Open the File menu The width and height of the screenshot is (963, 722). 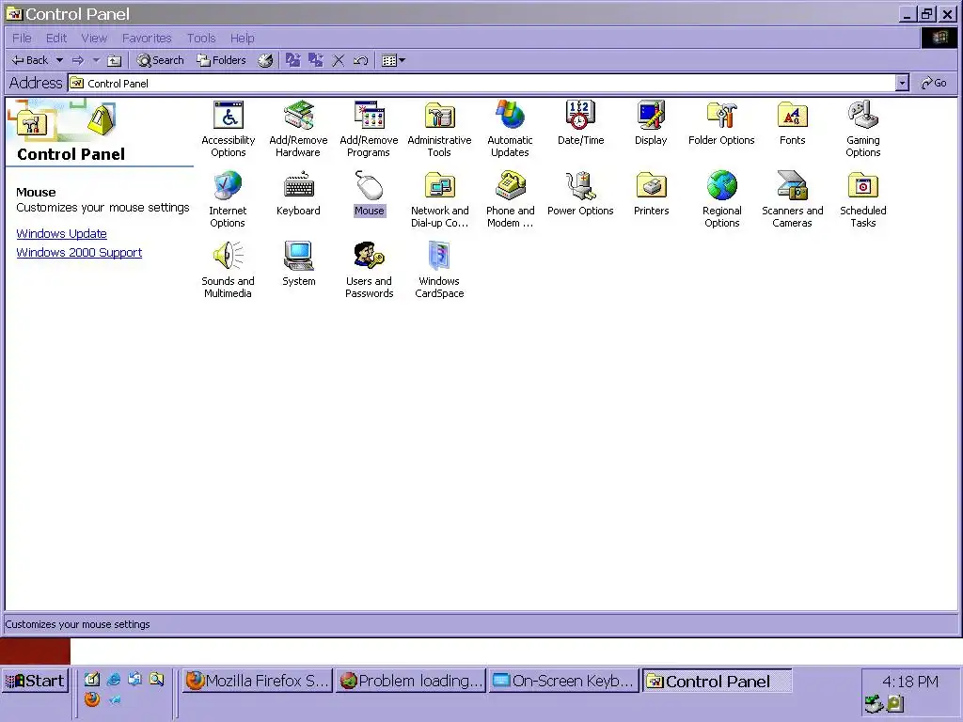(x=22, y=38)
